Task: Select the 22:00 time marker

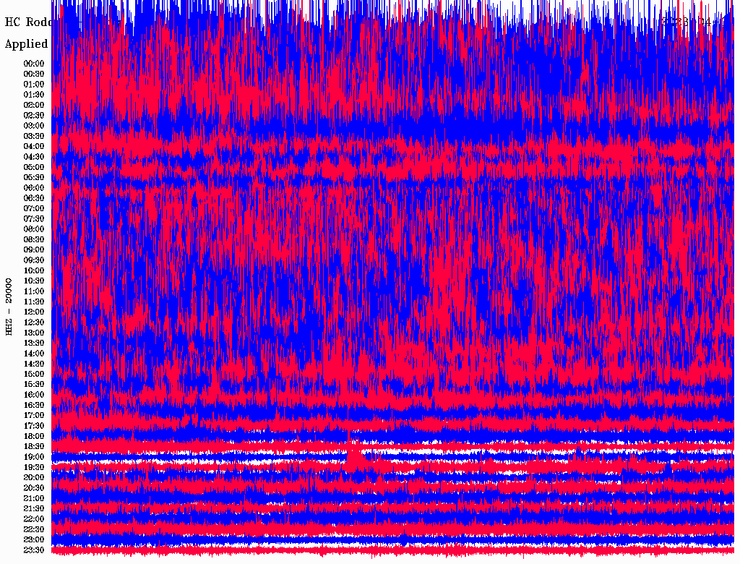Action: 34,519
